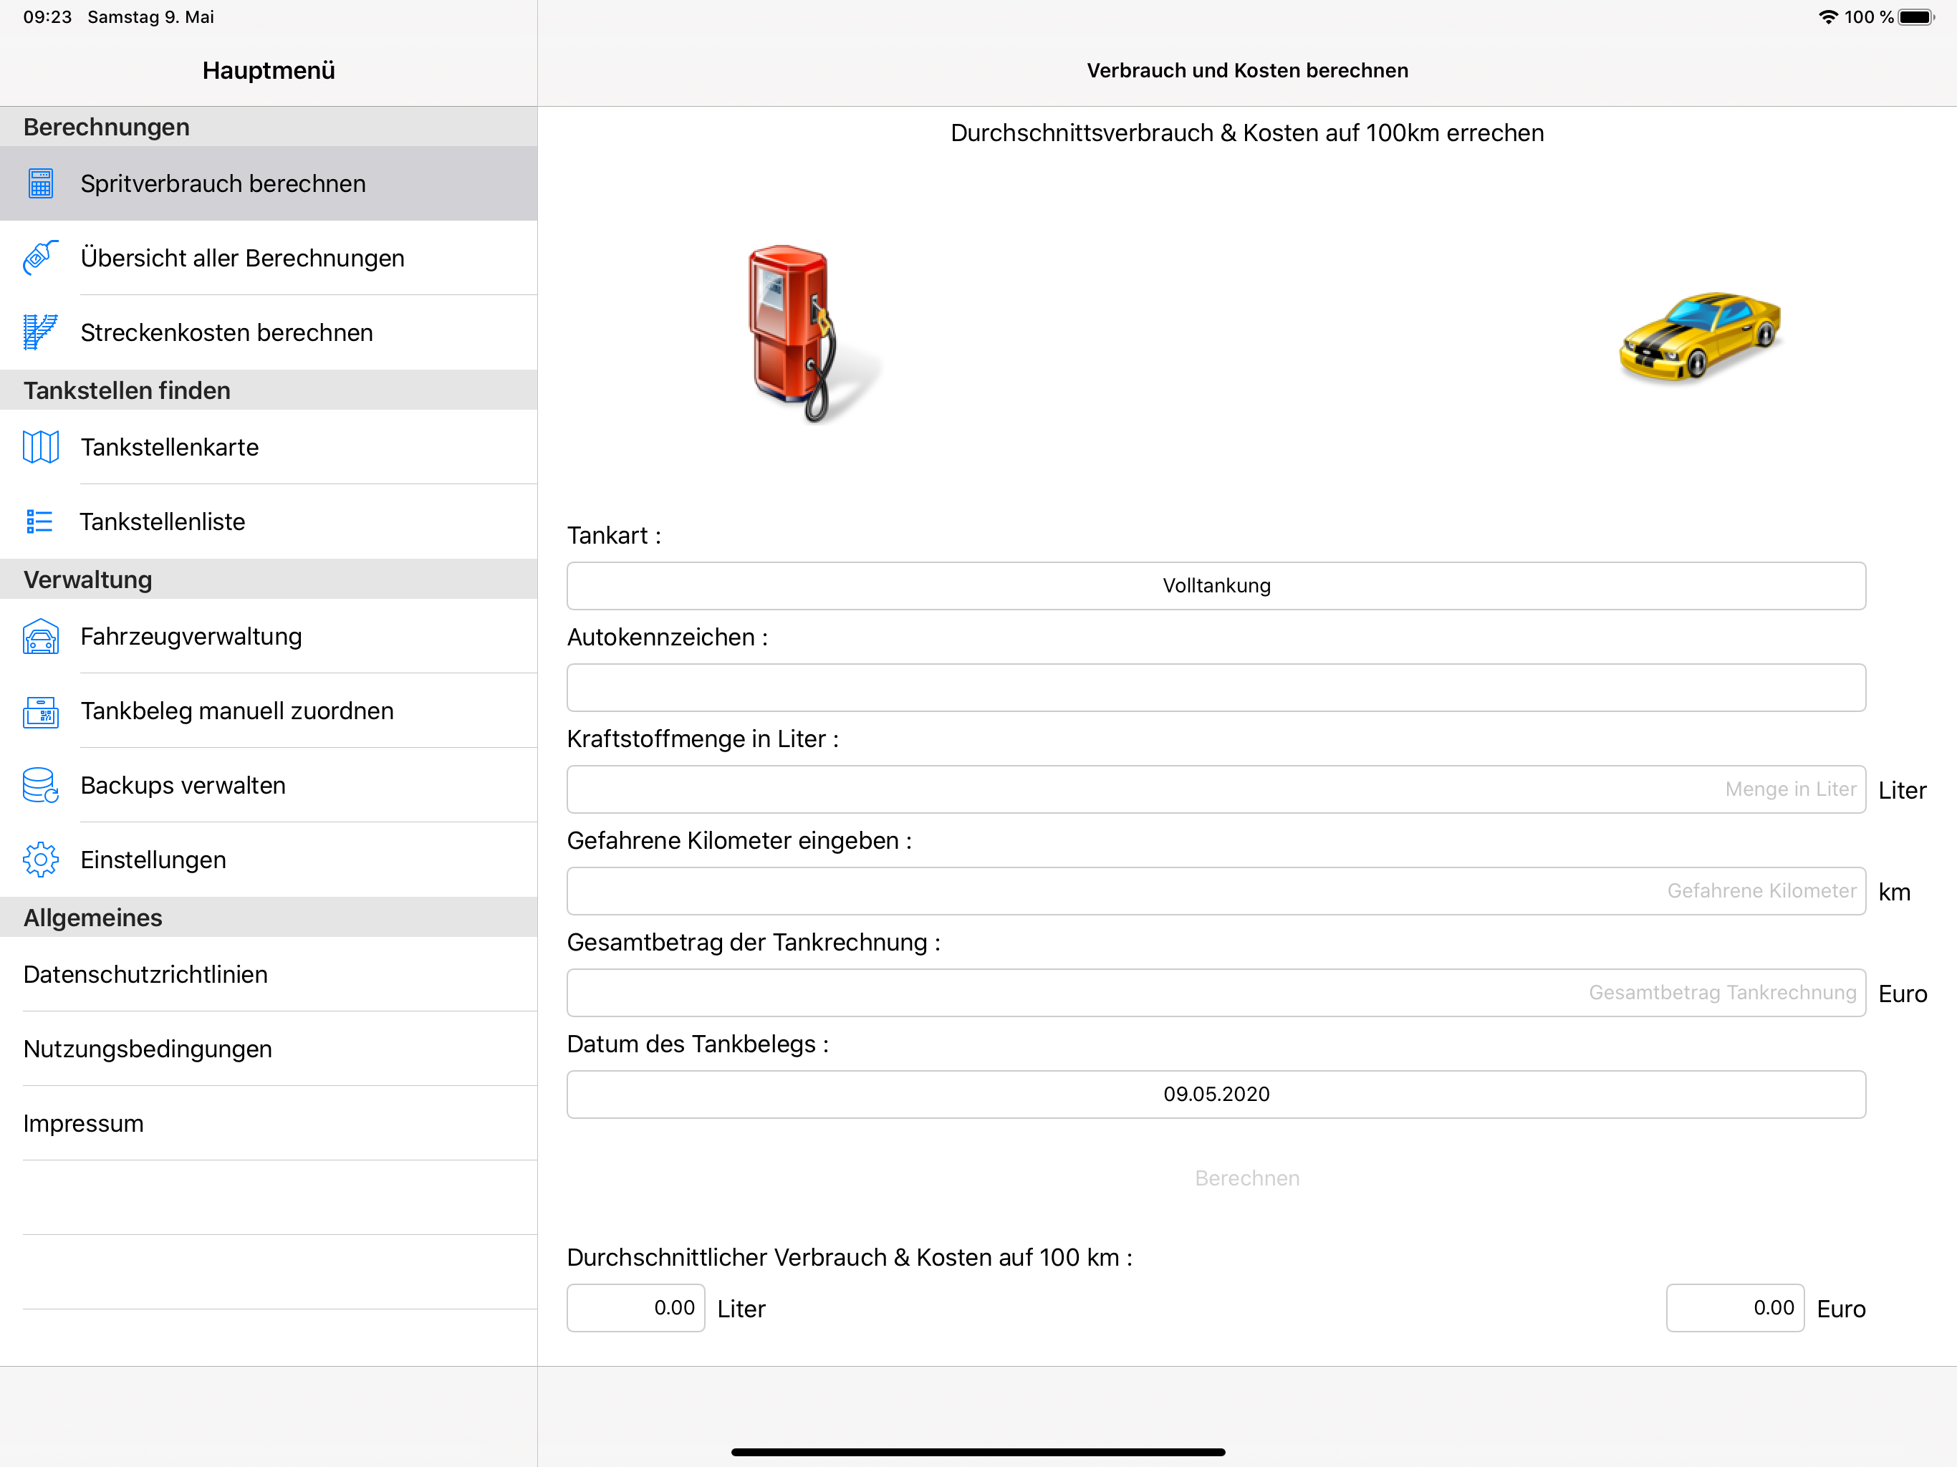Go to Fahrzeugverwaltung
The height and width of the screenshot is (1467, 1957).
[x=269, y=636]
